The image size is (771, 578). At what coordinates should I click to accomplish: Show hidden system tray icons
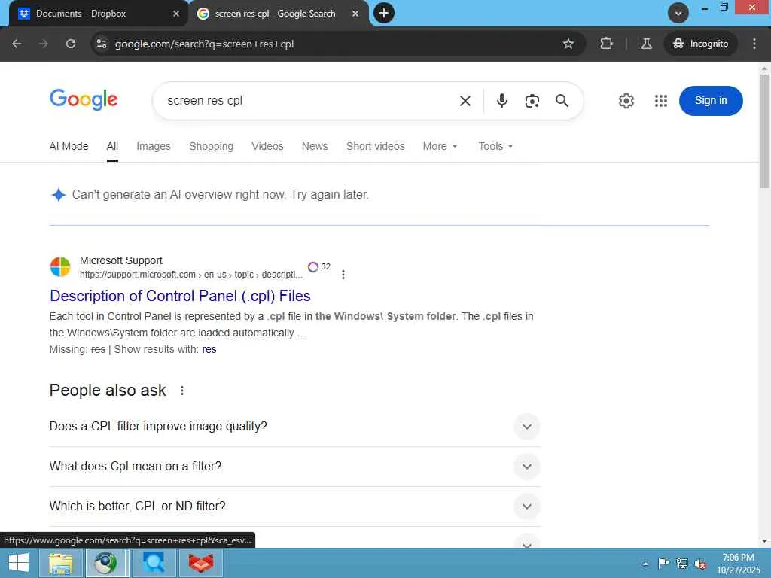(x=645, y=564)
